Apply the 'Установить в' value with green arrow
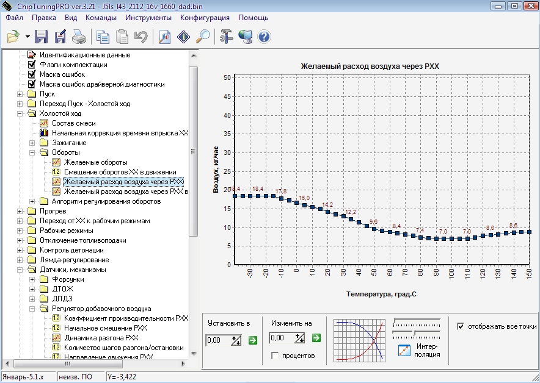The height and width of the screenshot is (383, 540). (x=252, y=340)
